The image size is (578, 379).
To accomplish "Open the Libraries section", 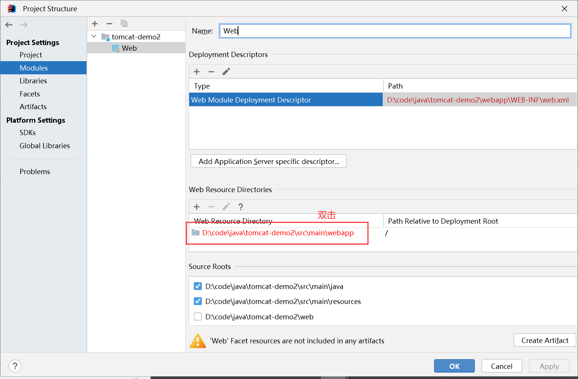I will tap(33, 81).
